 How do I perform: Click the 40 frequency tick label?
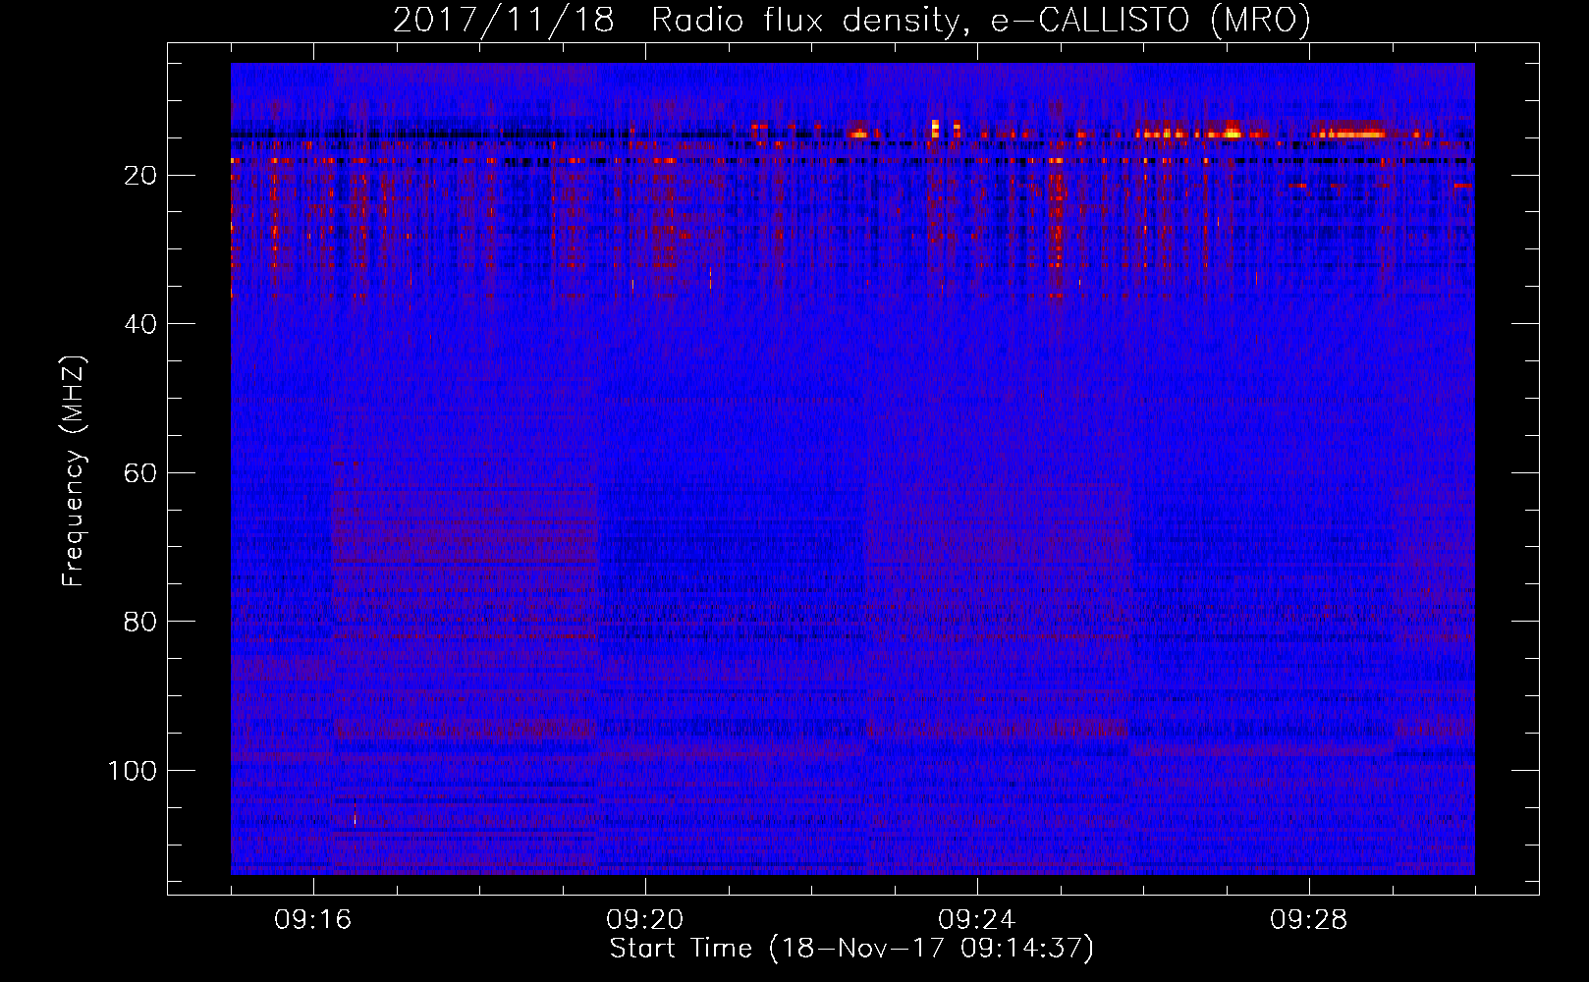[x=140, y=324]
